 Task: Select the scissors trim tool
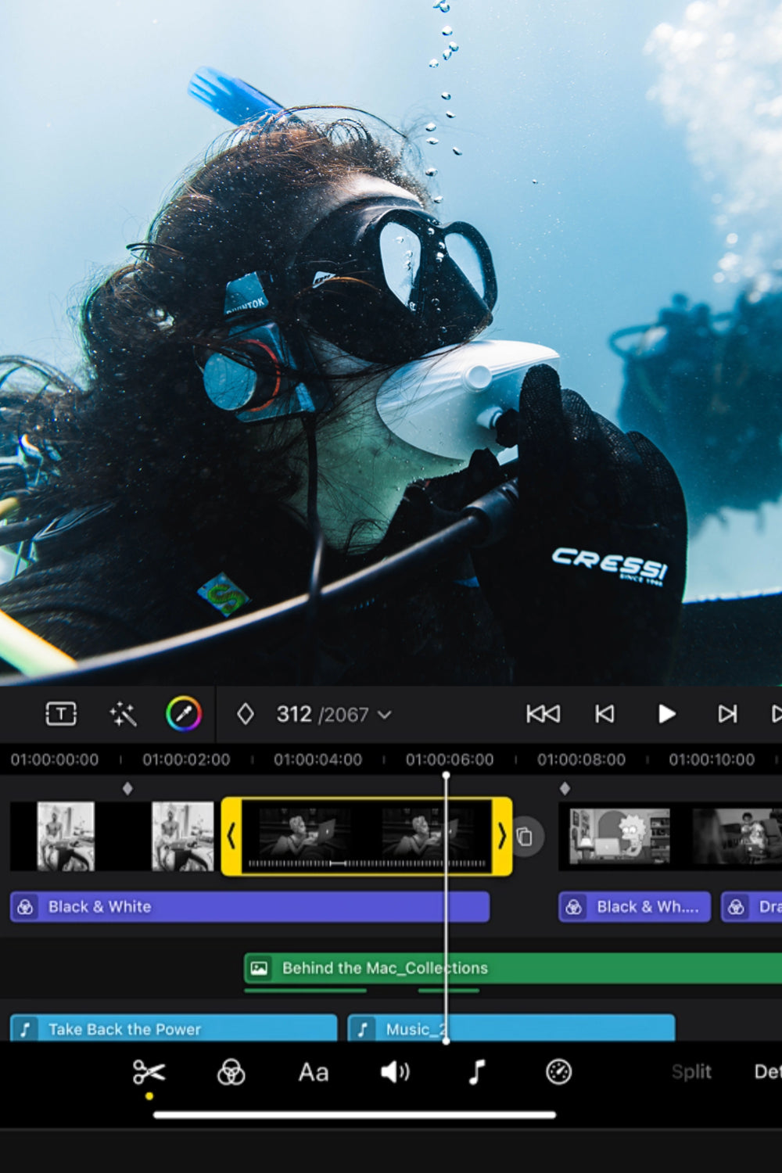coord(149,1072)
